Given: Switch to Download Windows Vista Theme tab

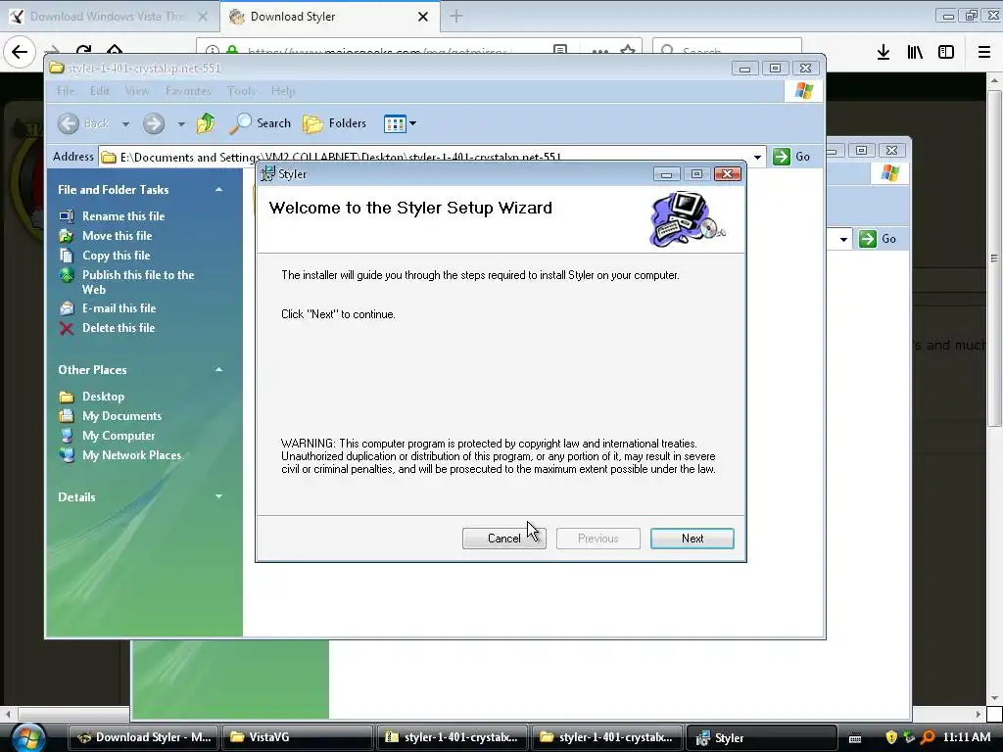Looking at the screenshot, I should [110, 17].
